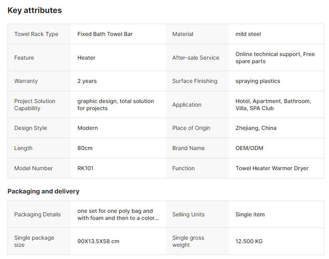Image resolution: width=329 pixels, height=259 pixels.
Task: Select the 90X13.5X58 cm package size
Action: 98,241
